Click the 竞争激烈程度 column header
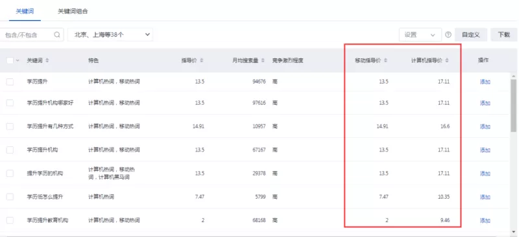 click(x=287, y=60)
